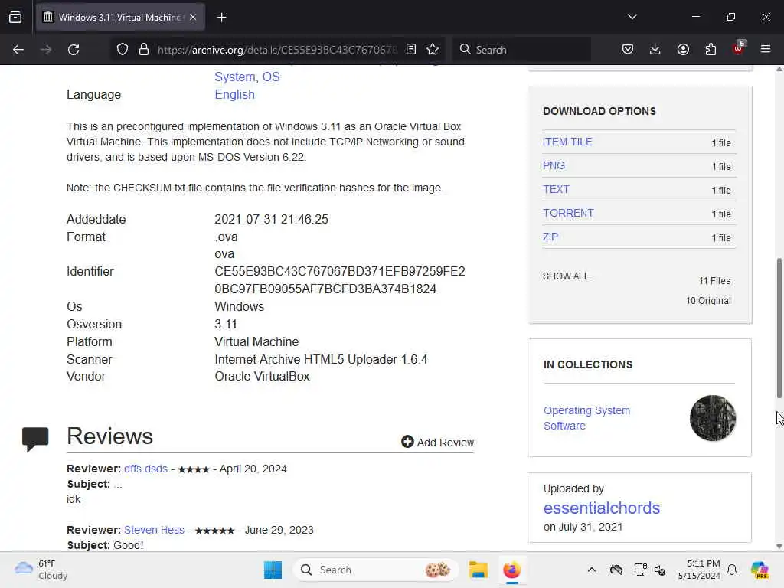Viewport: 784px width, 588px height.
Task: Click the Addeddate value 2021-07-31 21:46:25
Action: pyautogui.click(x=272, y=220)
